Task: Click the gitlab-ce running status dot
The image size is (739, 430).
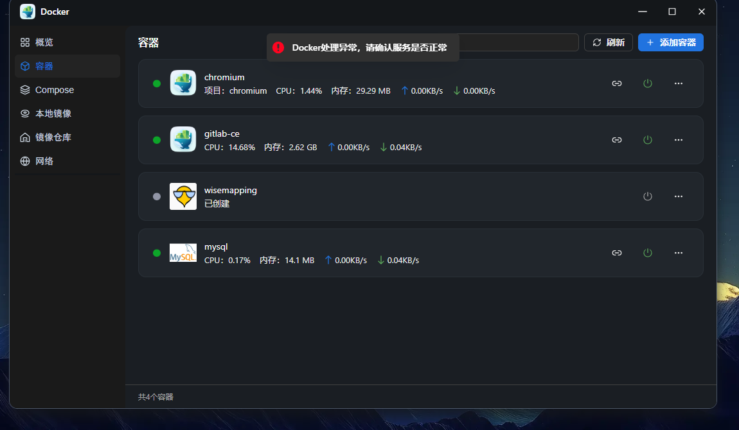Action: (157, 140)
